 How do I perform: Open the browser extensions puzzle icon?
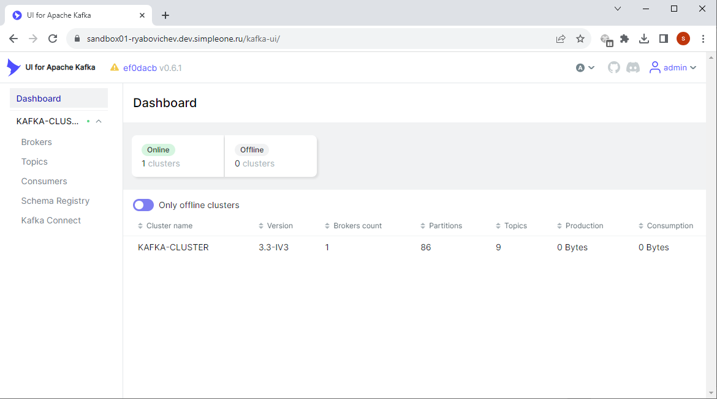click(x=624, y=39)
